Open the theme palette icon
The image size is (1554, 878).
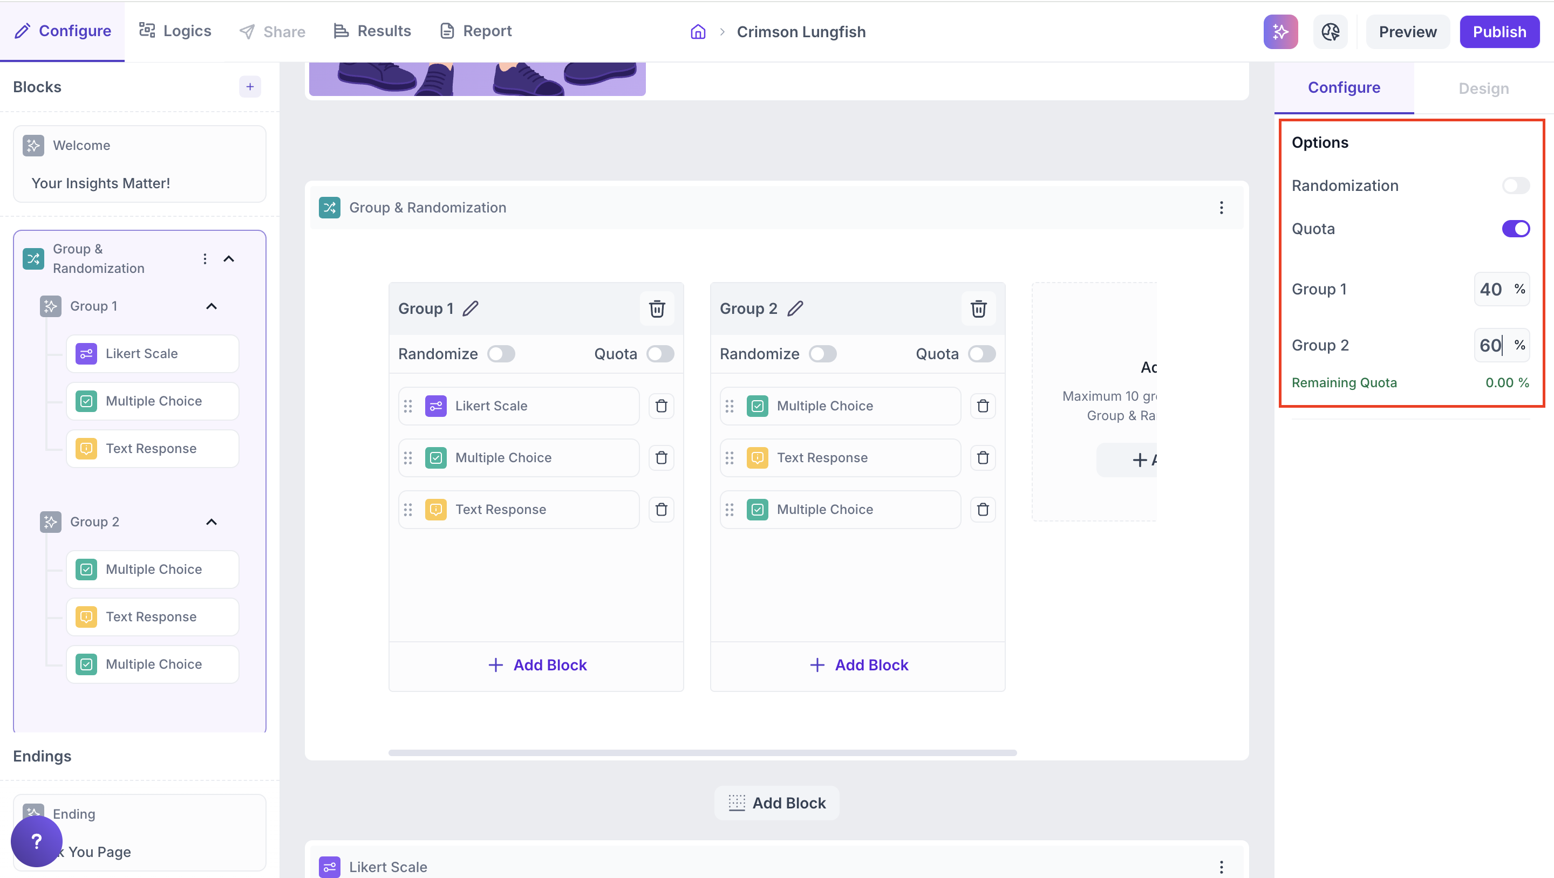click(1330, 31)
